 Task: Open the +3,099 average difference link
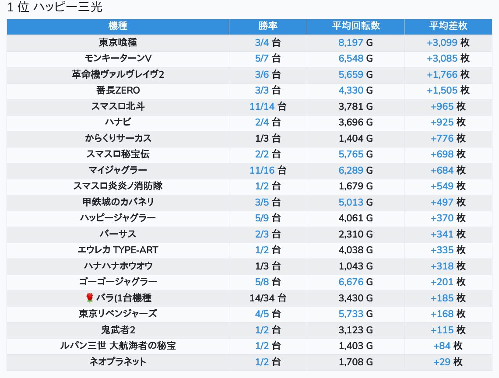(442, 42)
